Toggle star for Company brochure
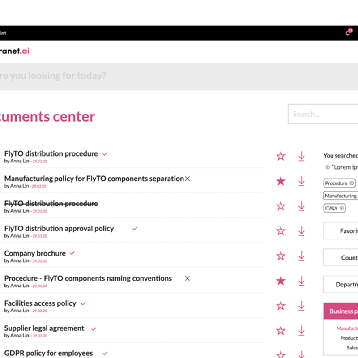 coord(281,256)
